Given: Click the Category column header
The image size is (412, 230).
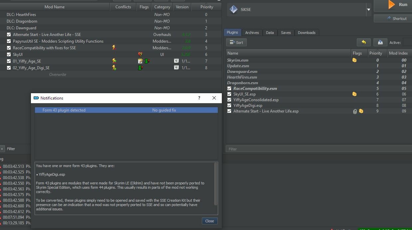Looking at the screenshot, I should coord(162,7).
